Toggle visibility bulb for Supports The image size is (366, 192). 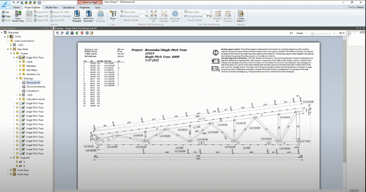coord(14,158)
